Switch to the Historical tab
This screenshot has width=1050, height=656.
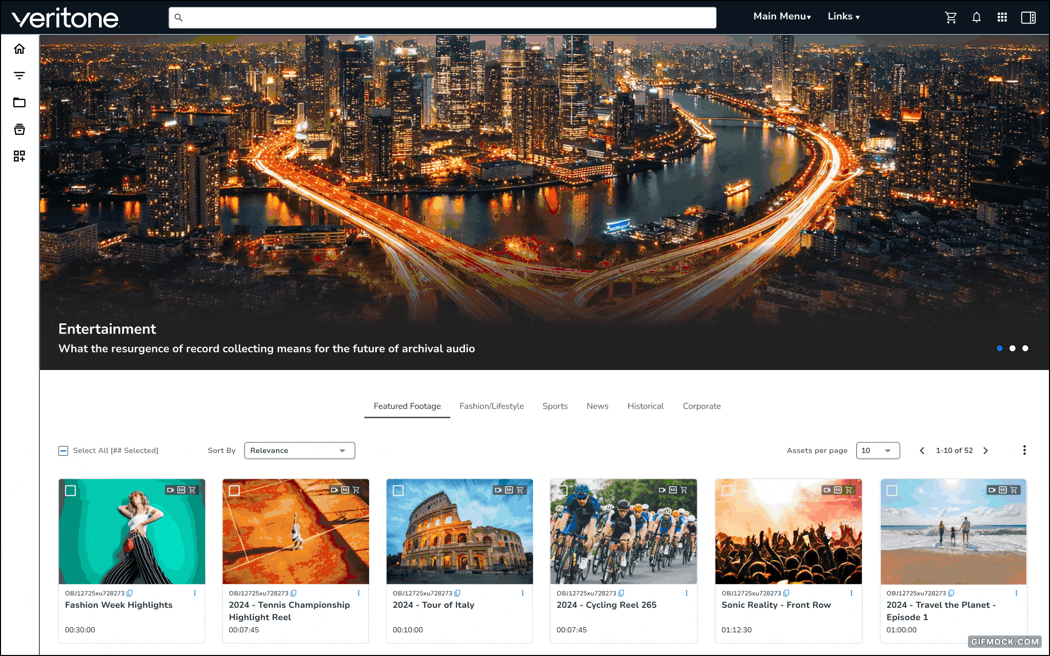point(645,406)
